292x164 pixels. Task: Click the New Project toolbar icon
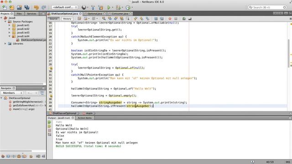tap(12, 7)
